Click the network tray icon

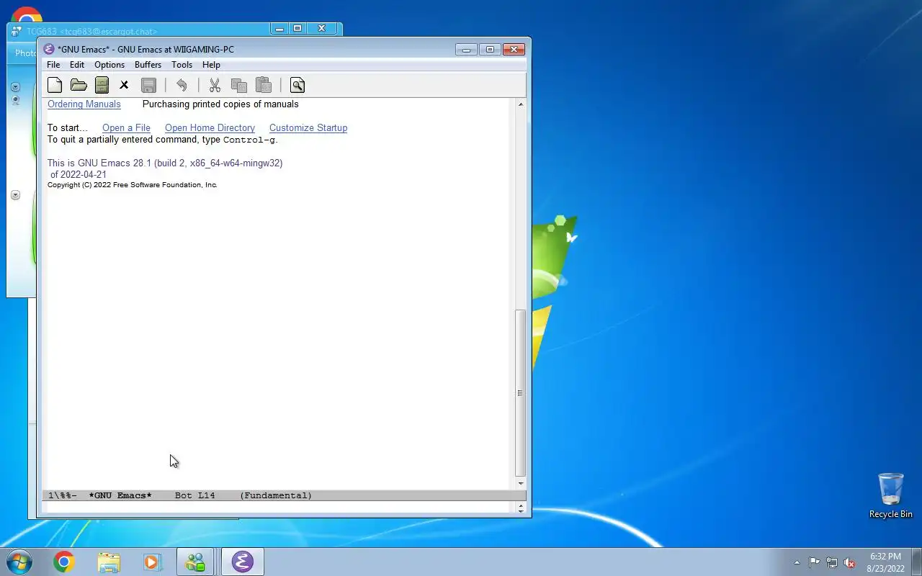tap(832, 562)
